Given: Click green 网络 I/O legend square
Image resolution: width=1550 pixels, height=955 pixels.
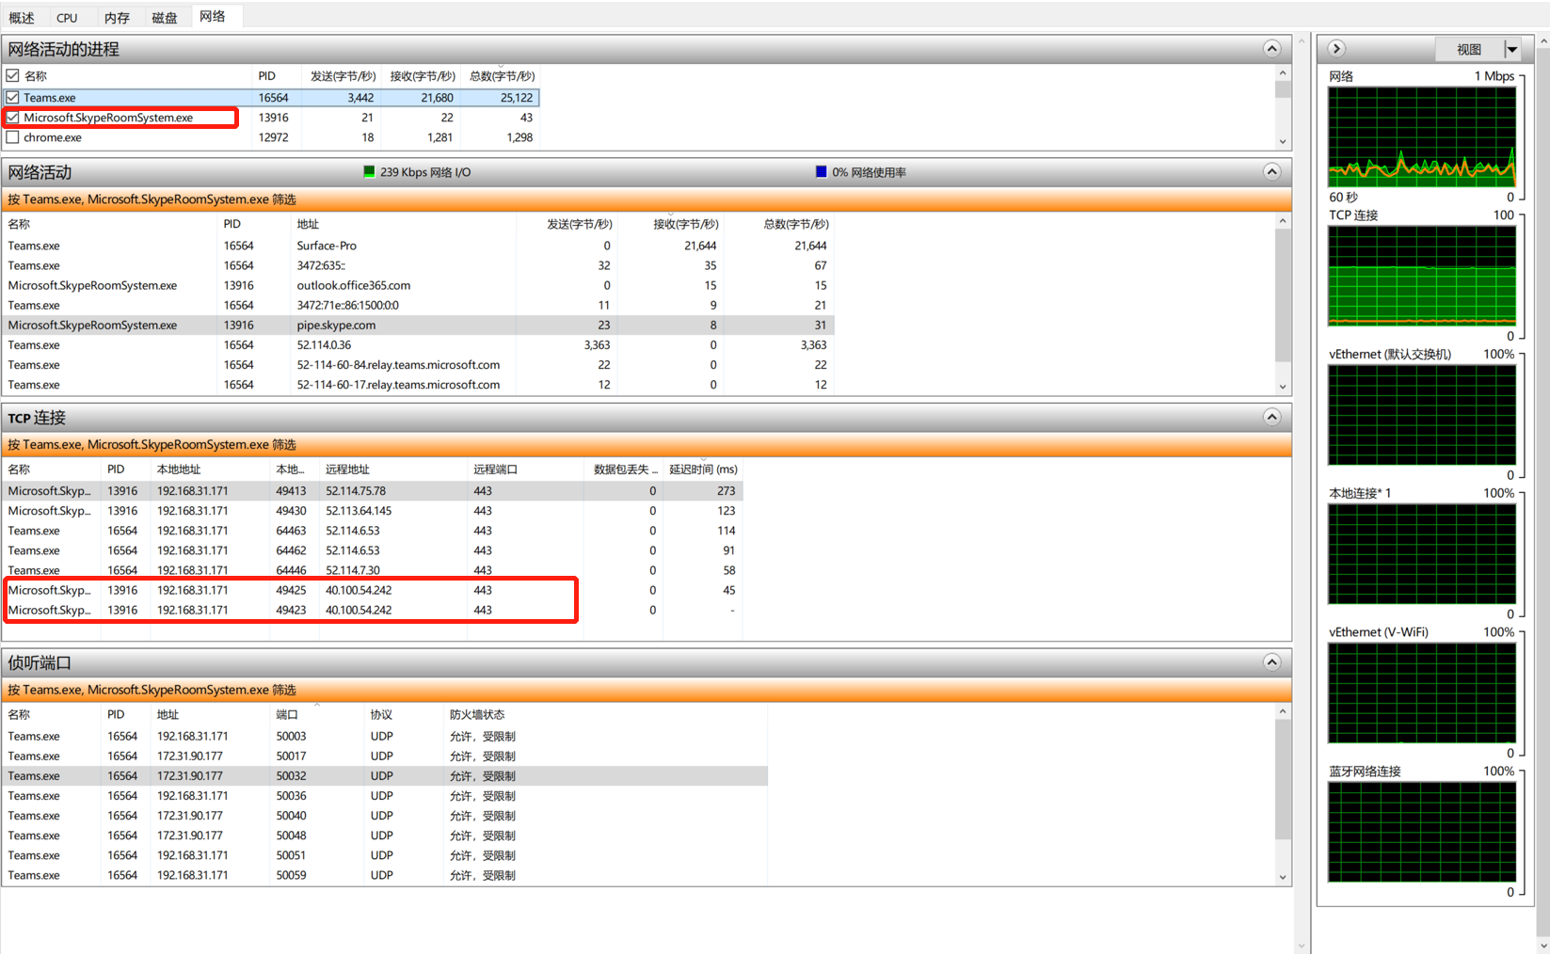Looking at the screenshot, I should [369, 171].
